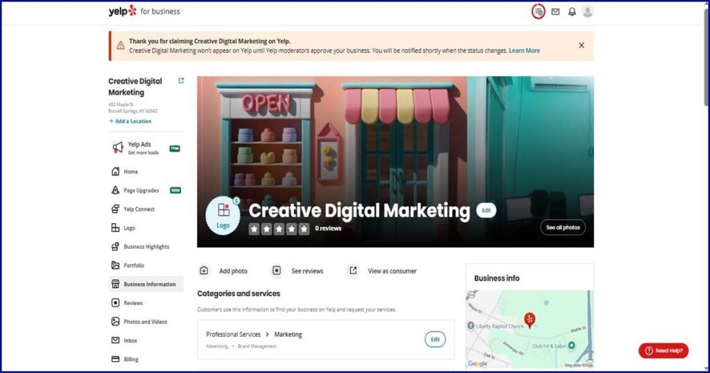Viewport: 710px width, 373px height.
Task: Edit the Creative Digital Marketing business name
Action: click(486, 211)
